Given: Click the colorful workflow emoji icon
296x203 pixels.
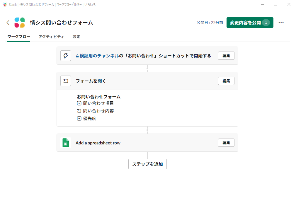Looking at the screenshot, I should click(x=20, y=23).
